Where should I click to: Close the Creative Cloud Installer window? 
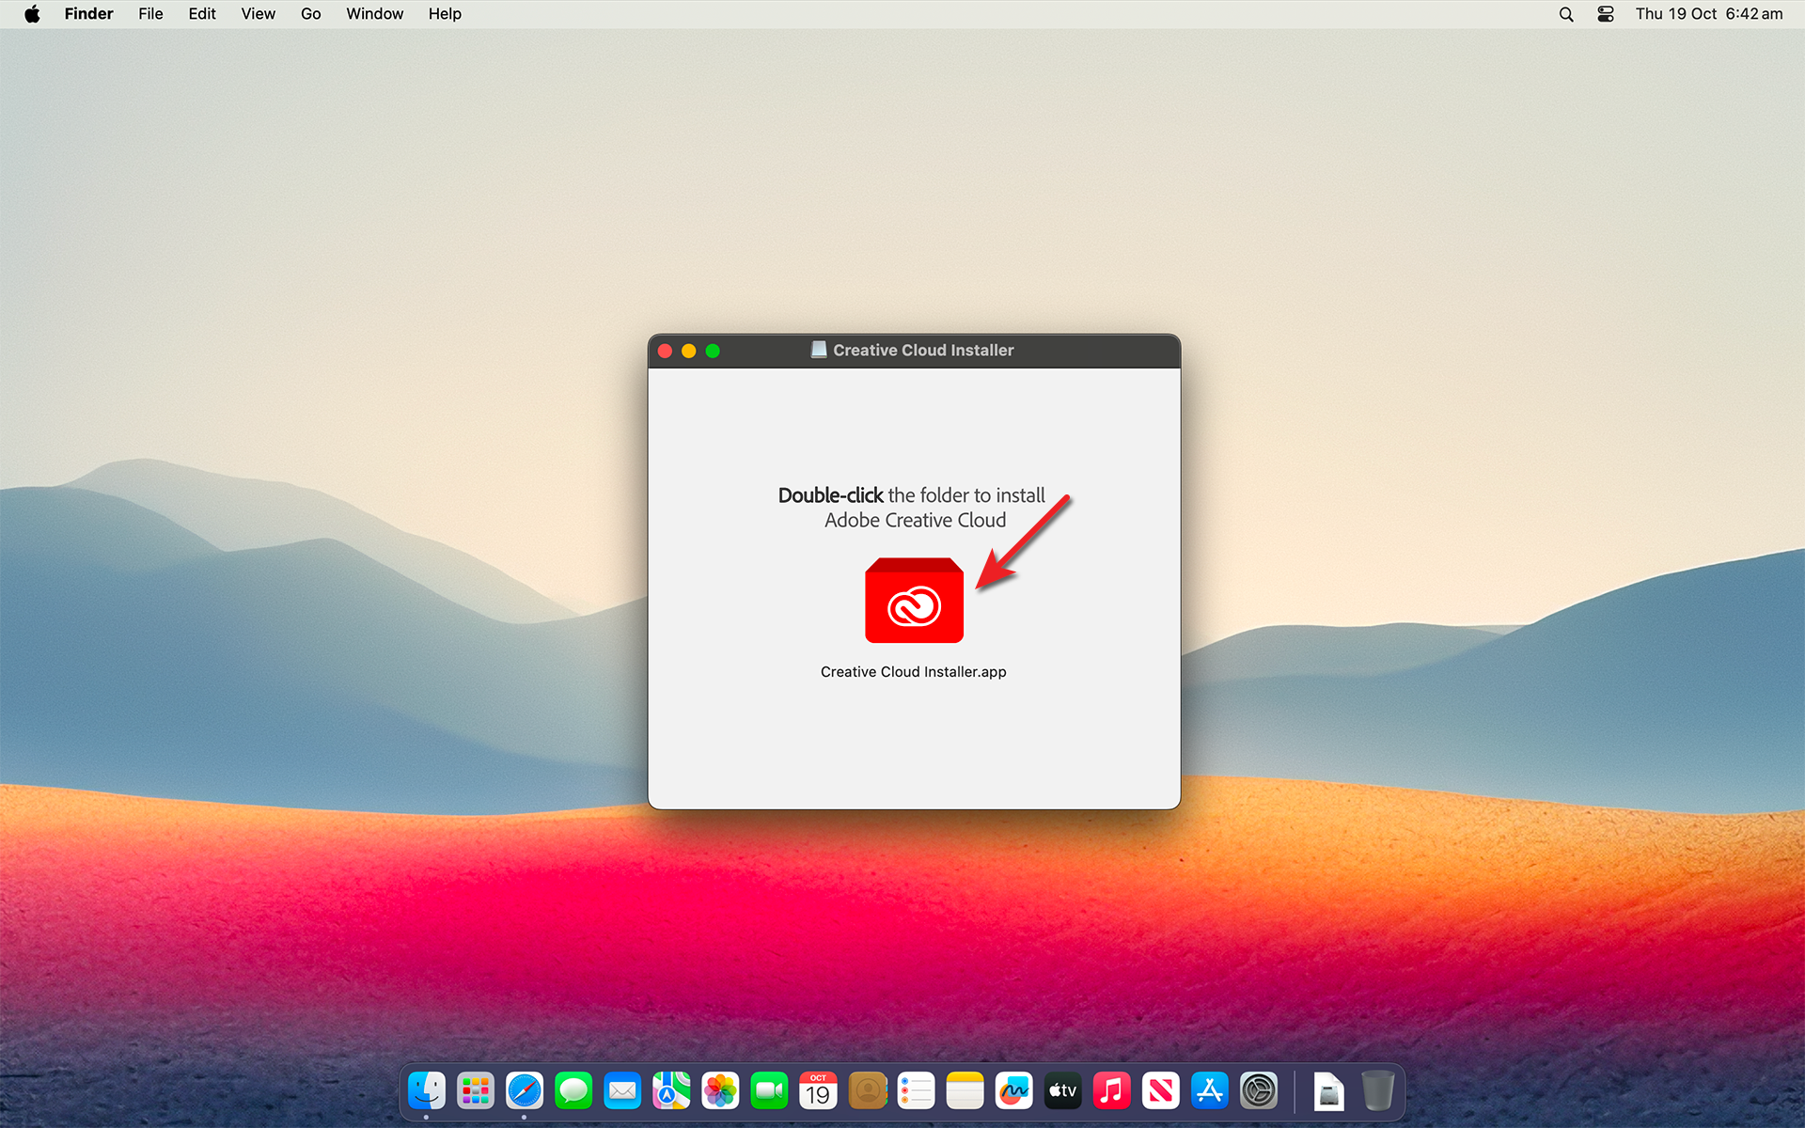point(665,351)
